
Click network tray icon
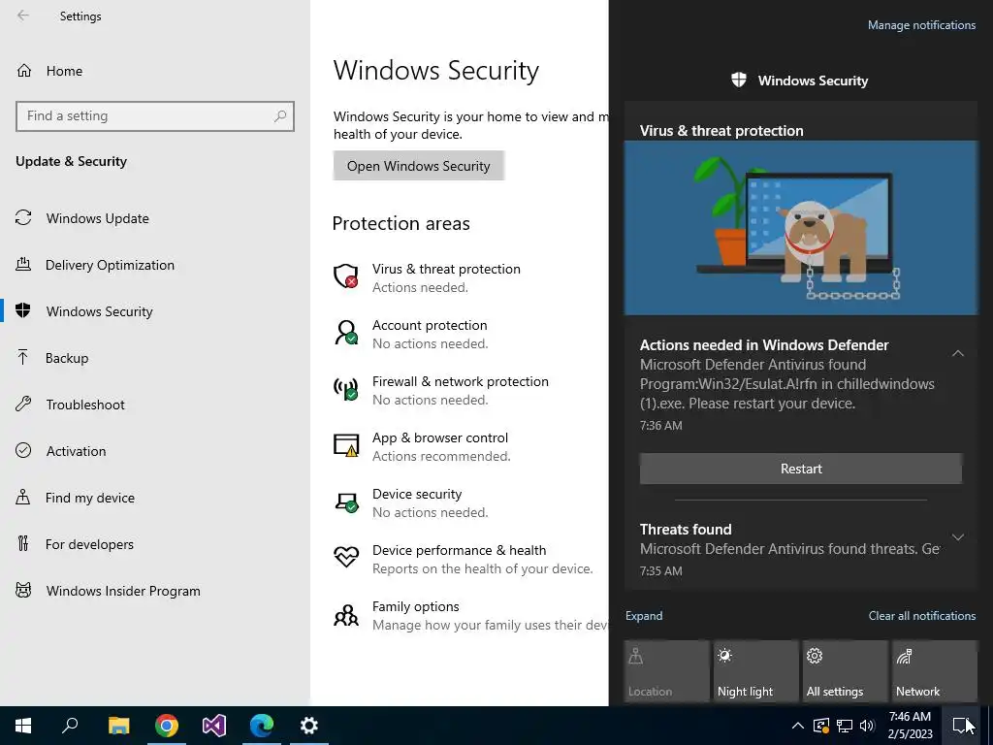tap(845, 726)
